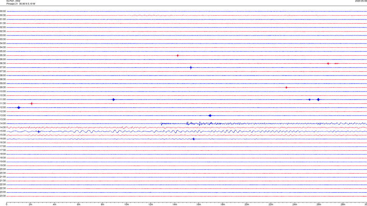Click the blue spike on the 12:00 trace
Viewport: 367px width, 206px height.
tap(19, 108)
